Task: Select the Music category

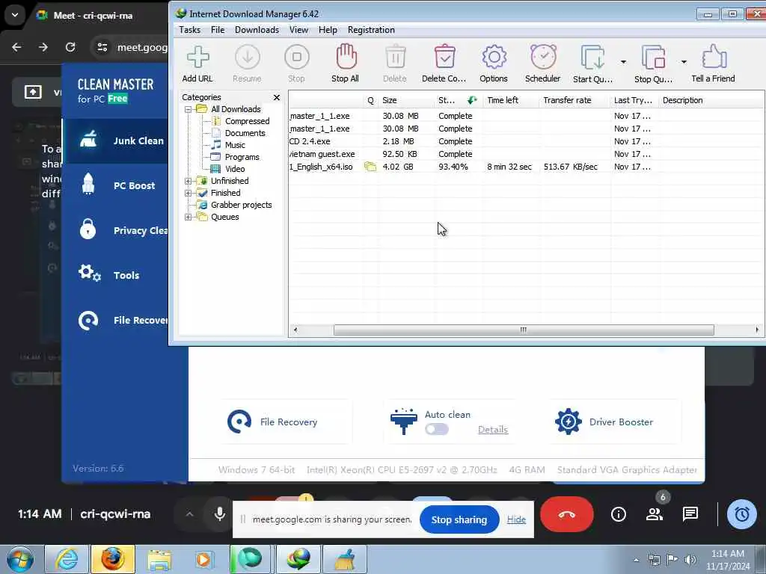Action: 235,145
